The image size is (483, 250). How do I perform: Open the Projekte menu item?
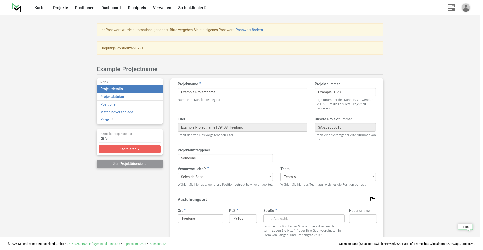tap(60, 8)
